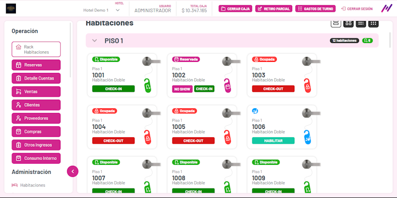Switch to the four-square grid view
Image resolution: width=397 pixels, height=198 pixels.
coord(348,23)
